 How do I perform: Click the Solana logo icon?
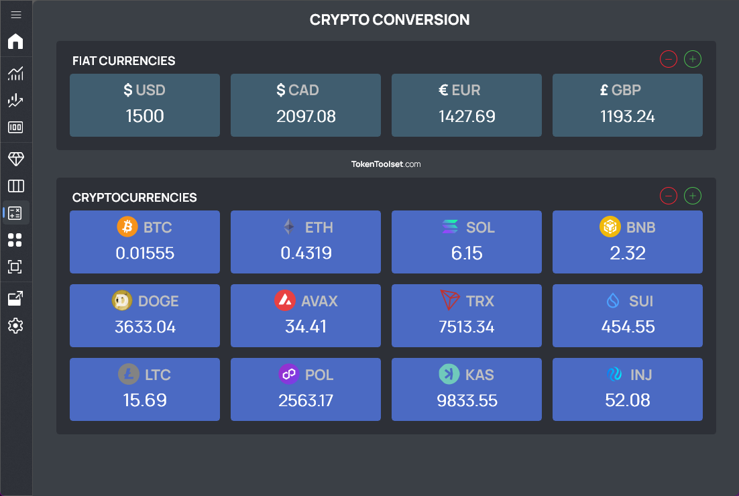[450, 227]
